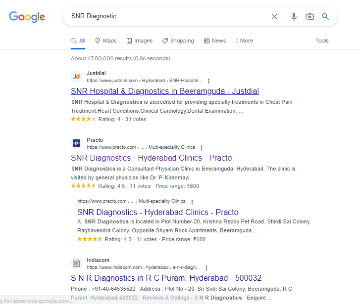
Task: Click the Justdial site name
Action: tap(96, 73)
